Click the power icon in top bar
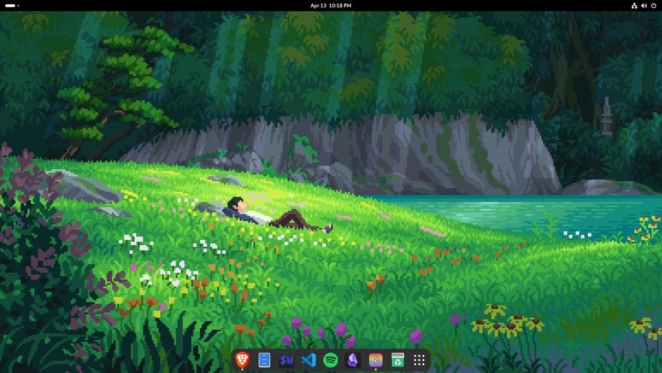 (x=653, y=5)
